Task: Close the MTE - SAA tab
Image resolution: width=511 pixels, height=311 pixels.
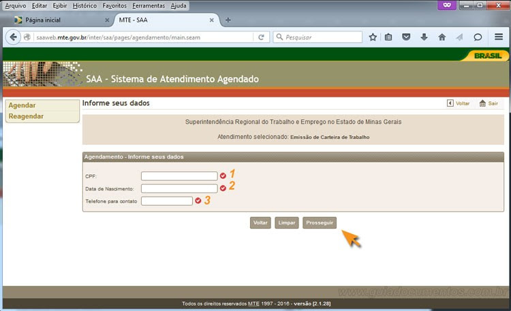Action: click(x=211, y=20)
